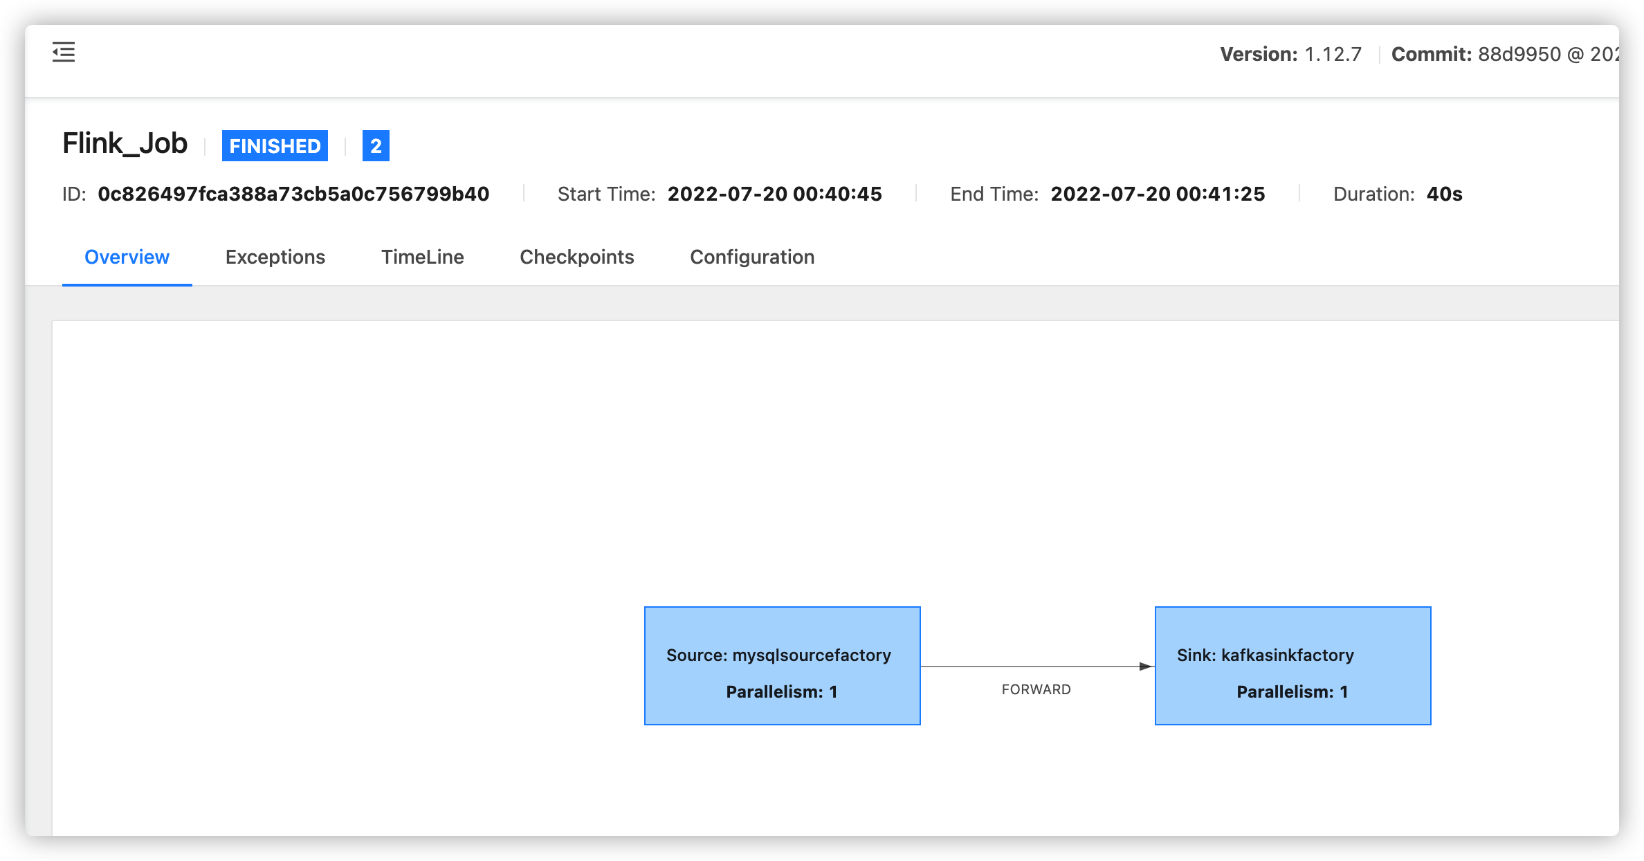
Task: Open the TimeLine tab
Action: 423,257
